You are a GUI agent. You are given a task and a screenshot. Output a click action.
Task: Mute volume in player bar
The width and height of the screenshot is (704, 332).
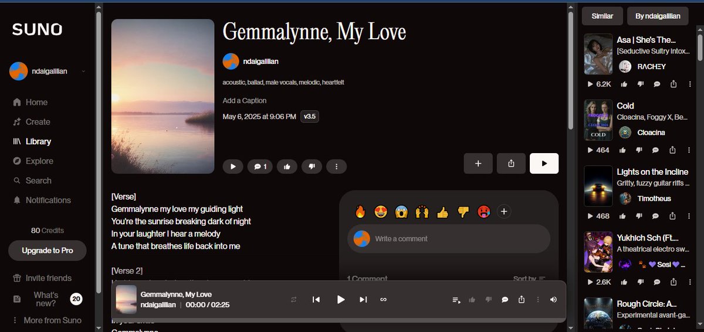click(553, 300)
